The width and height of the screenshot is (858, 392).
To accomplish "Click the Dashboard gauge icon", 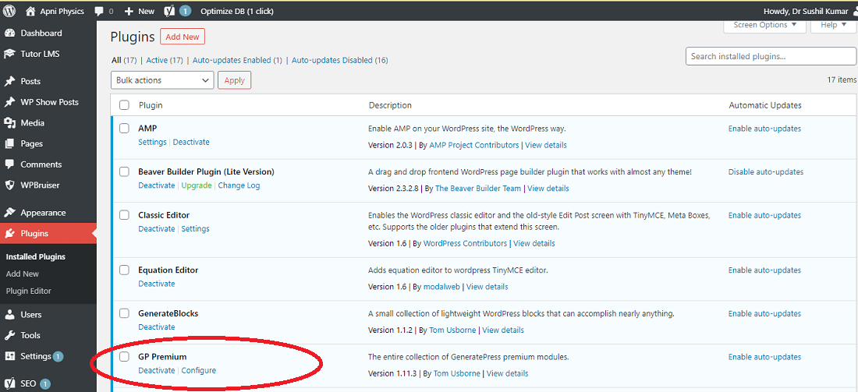I will click(x=9, y=34).
